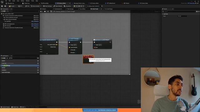The height and width of the screenshot is (112, 200).
Task: Open the Asset menu
Action: click(x=14, y=1)
